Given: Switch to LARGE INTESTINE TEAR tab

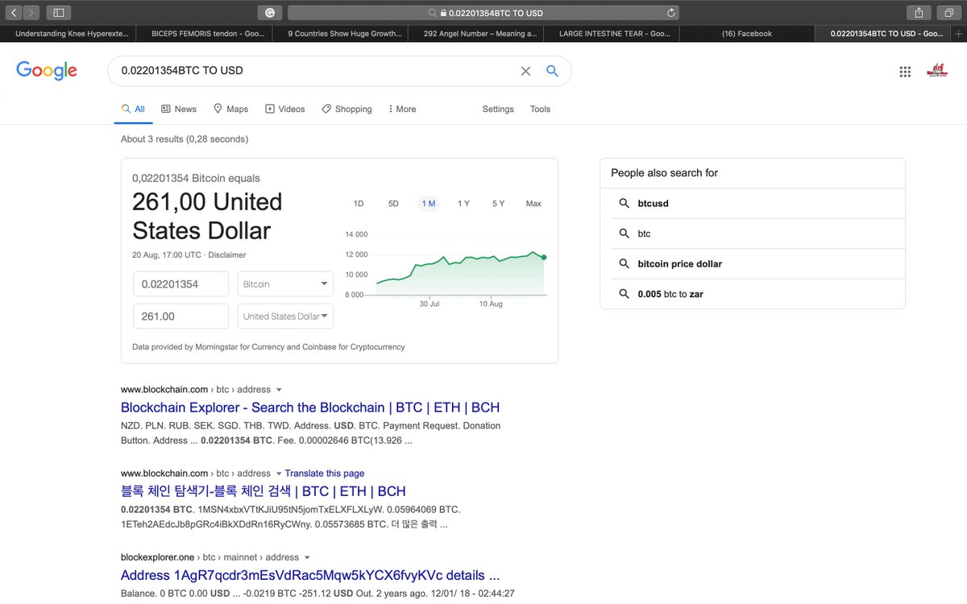Looking at the screenshot, I should tap(612, 34).
